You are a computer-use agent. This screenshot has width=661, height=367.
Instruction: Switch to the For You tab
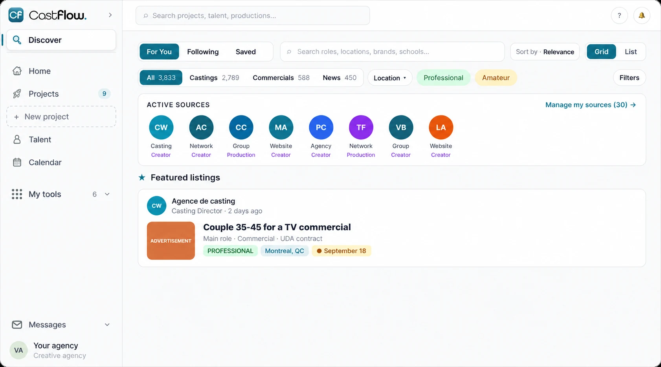159,52
